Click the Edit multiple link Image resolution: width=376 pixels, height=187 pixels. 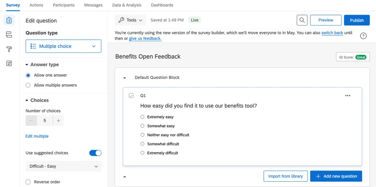(37, 136)
